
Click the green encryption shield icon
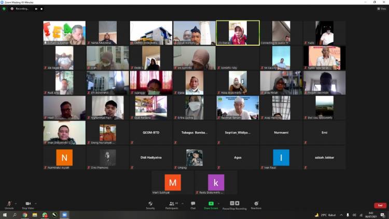tap(4, 8)
